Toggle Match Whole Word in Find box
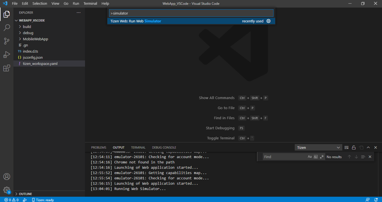Viewport: 382px width, 202px height. (316, 157)
